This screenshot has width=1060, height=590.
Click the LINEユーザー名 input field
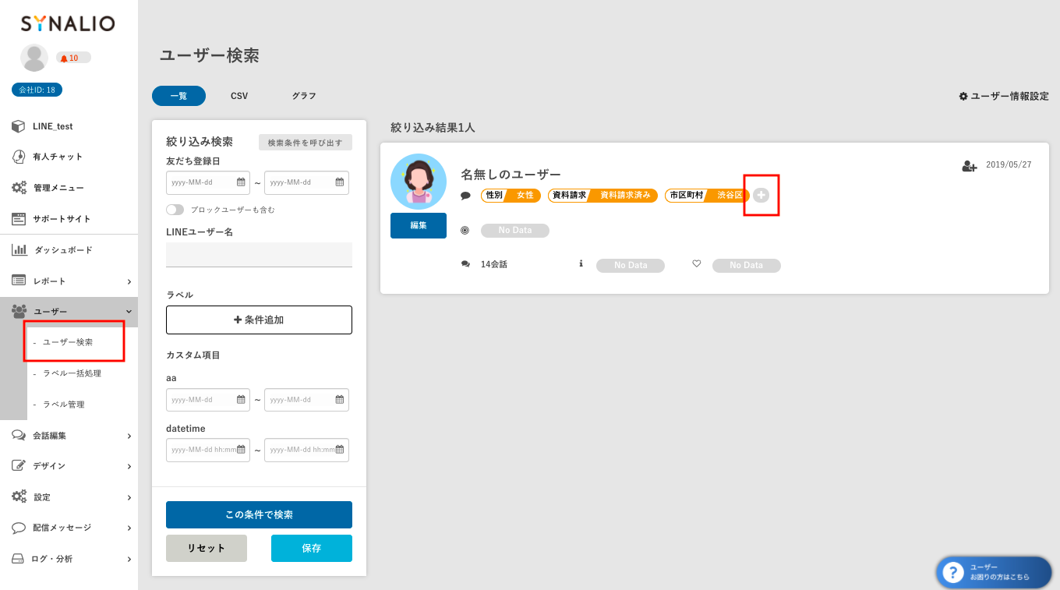coord(259,254)
